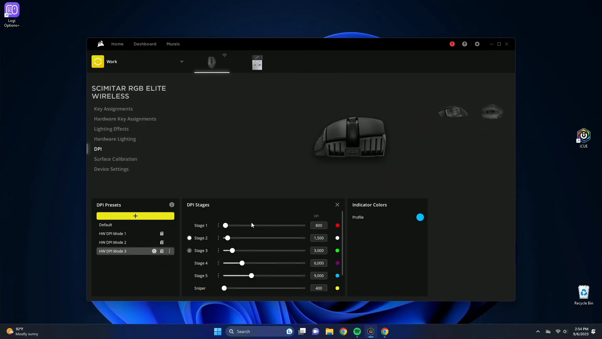Go to Hardware Lighting section

pos(115,139)
